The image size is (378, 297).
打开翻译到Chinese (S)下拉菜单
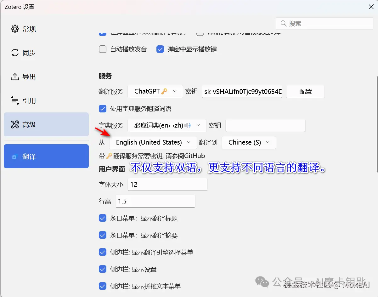[249, 142]
